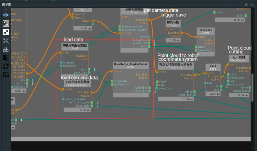Click the start port on Transform node

[157, 72]
